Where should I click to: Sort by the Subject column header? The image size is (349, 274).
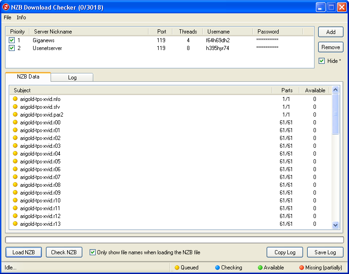point(141,90)
